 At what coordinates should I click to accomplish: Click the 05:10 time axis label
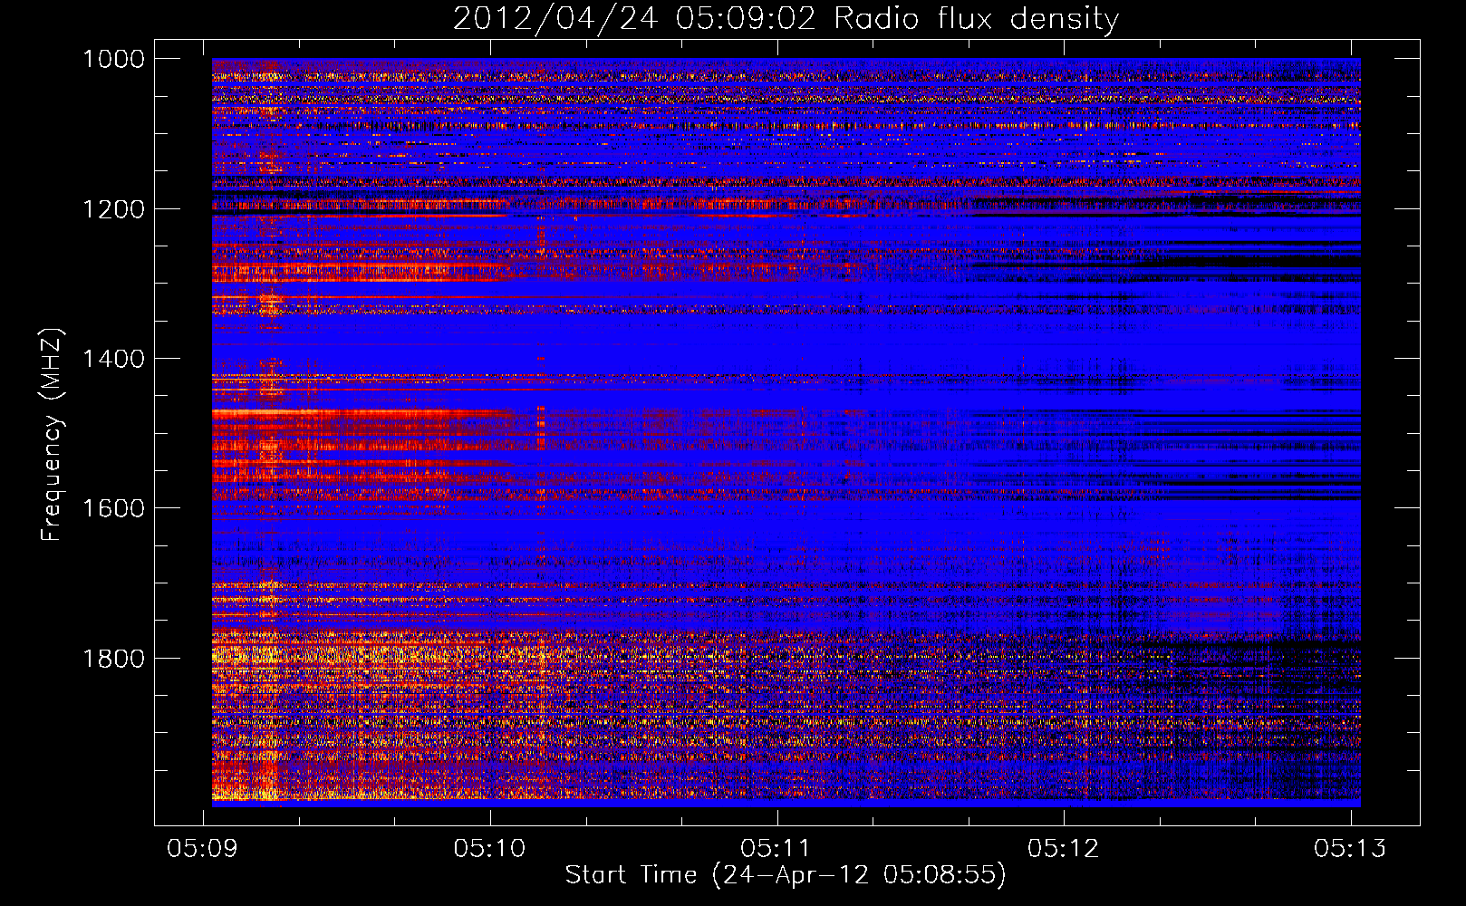click(490, 848)
